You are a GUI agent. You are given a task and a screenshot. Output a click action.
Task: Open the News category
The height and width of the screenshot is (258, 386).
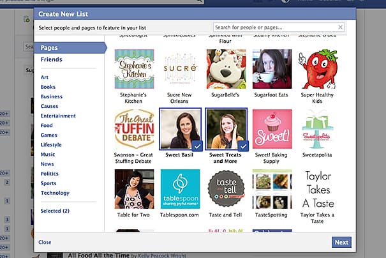47,164
